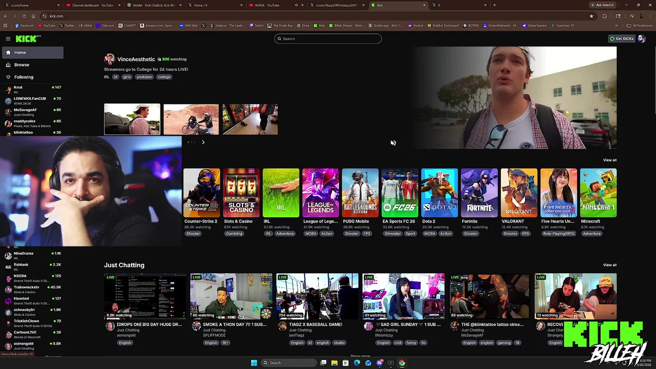656x369 pixels.
Task: Open TIAGZ X BASEBALL GAME stream thumbnail
Action: pos(318,296)
